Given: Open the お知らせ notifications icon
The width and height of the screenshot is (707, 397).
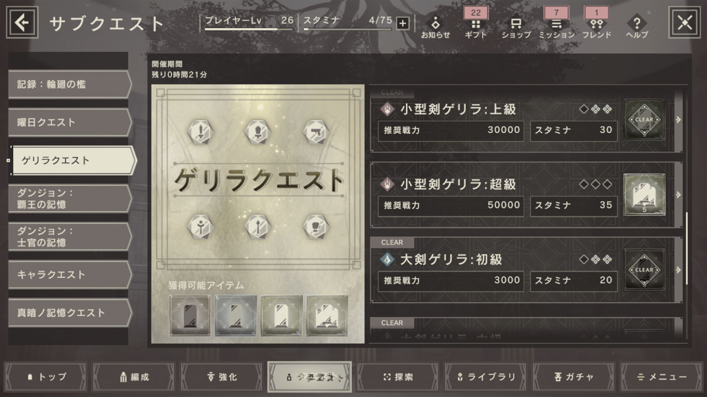Looking at the screenshot, I should tap(435, 23).
